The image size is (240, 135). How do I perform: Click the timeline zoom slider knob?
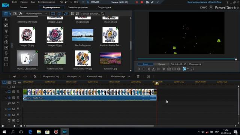point(14,126)
